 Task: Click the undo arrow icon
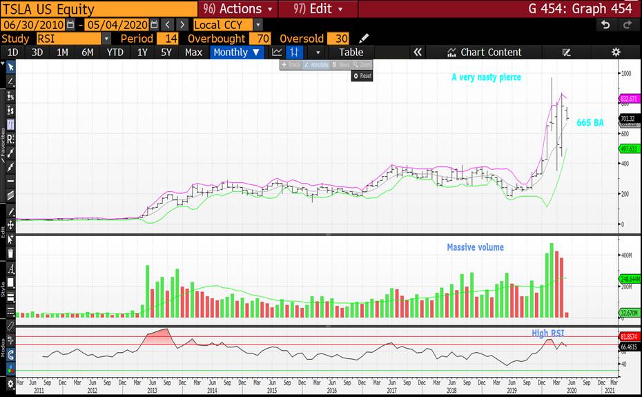[605, 25]
